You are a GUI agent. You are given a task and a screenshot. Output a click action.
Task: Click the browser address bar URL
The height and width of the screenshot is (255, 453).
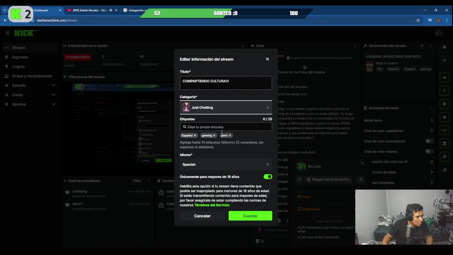[x=57, y=20]
